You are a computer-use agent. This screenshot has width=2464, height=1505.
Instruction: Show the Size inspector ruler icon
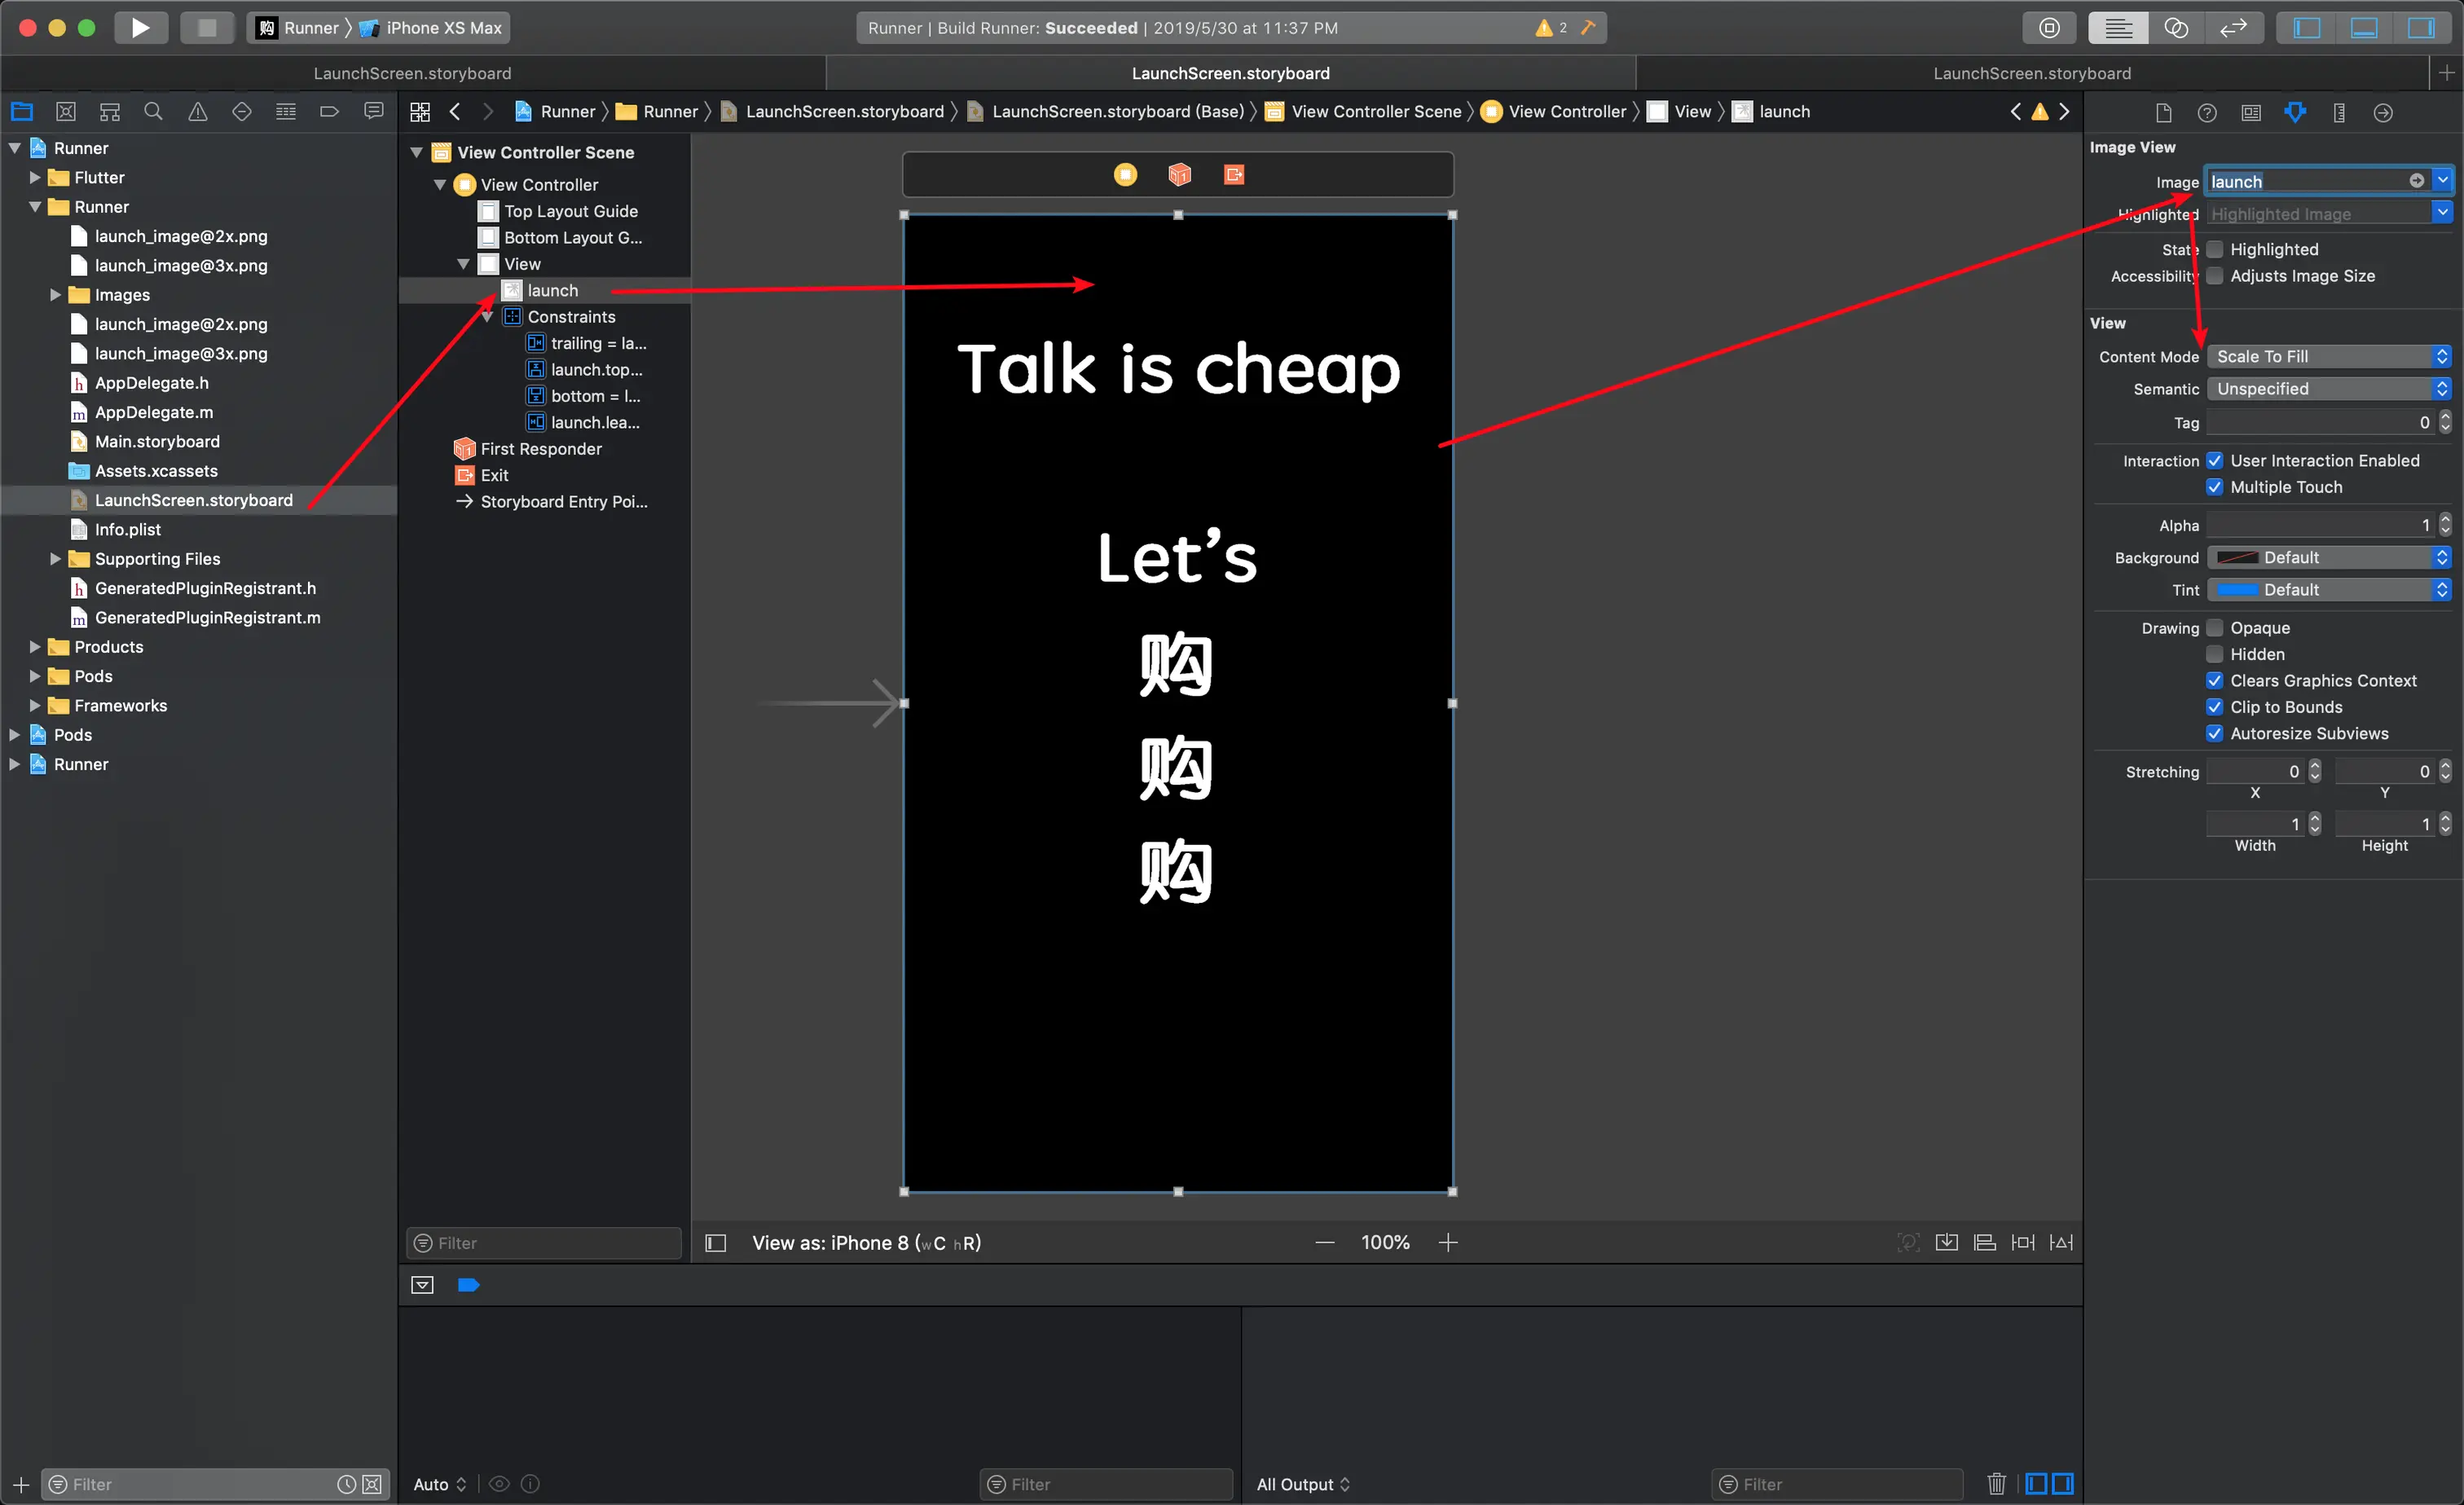pyautogui.click(x=2338, y=112)
